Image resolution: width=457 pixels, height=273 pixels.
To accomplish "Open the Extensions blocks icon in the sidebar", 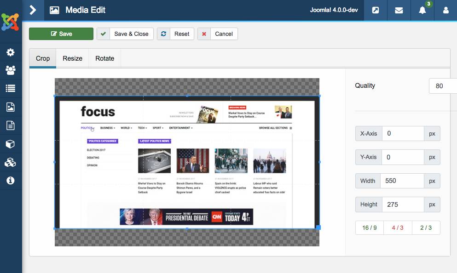I will coord(10,161).
